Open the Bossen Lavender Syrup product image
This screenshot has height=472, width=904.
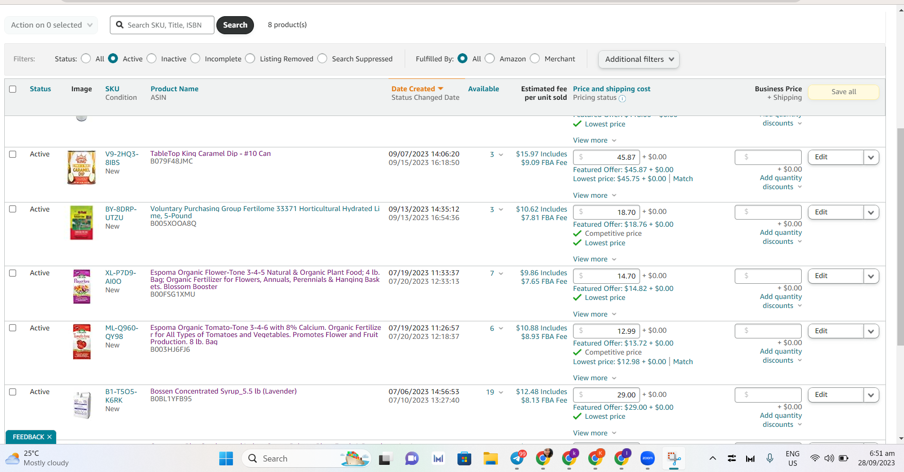[x=82, y=405]
